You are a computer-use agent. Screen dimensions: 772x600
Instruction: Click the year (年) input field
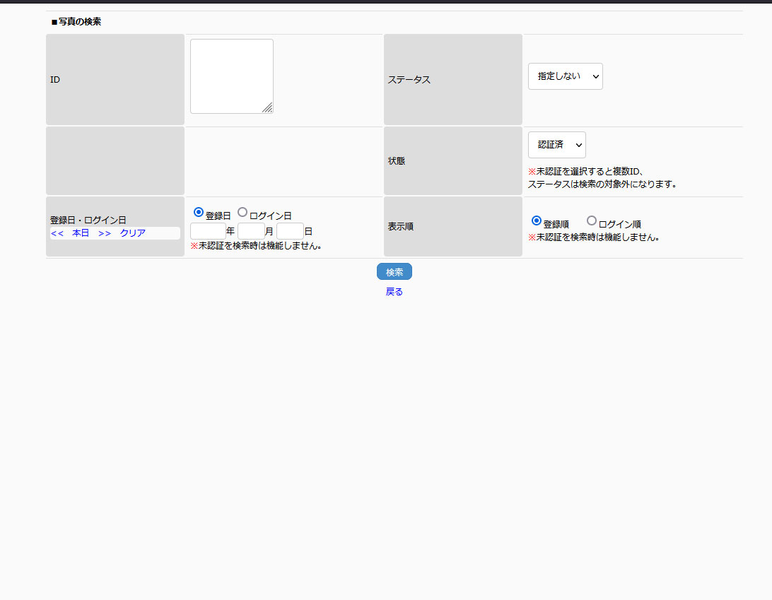click(x=208, y=231)
